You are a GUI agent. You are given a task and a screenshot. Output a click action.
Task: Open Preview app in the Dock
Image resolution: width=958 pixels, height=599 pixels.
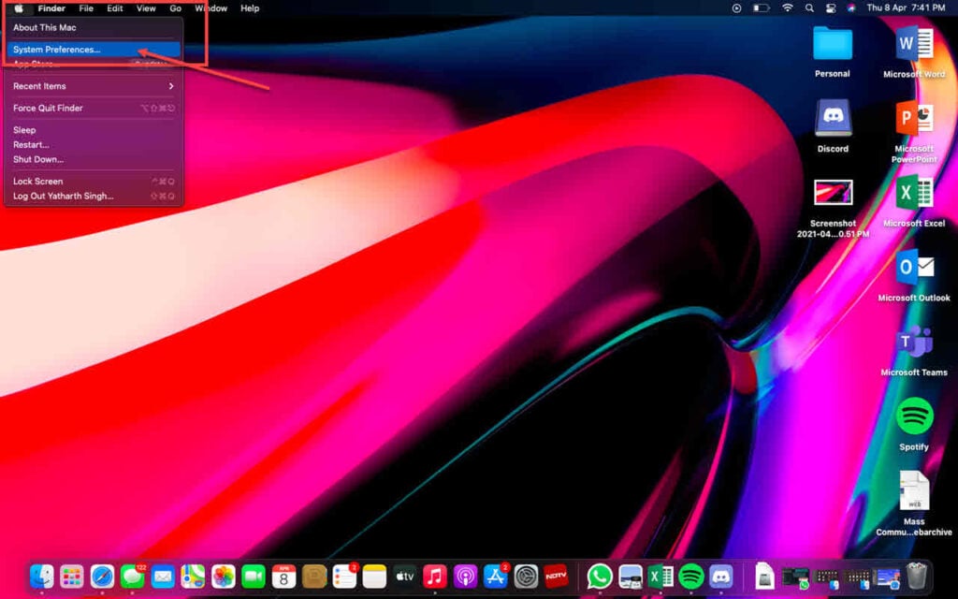click(630, 577)
